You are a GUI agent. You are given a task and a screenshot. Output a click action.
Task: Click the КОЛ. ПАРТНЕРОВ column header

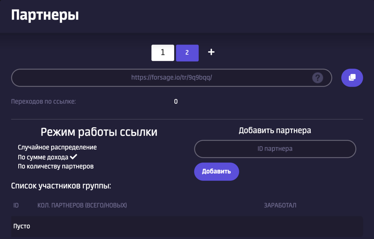82,205
